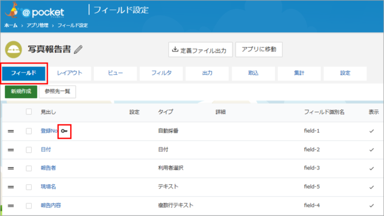Click the drag handle of the 報告者 row

pyautogui.click(x=11, y=168)
